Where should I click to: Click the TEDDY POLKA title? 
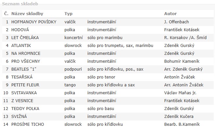point(25,109)
